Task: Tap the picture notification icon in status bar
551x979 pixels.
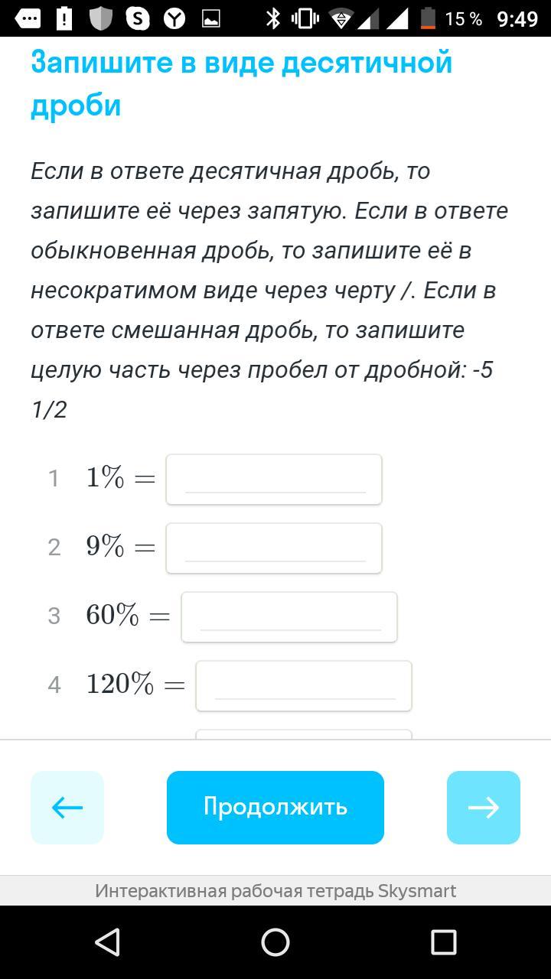Action: pos(211,18)
